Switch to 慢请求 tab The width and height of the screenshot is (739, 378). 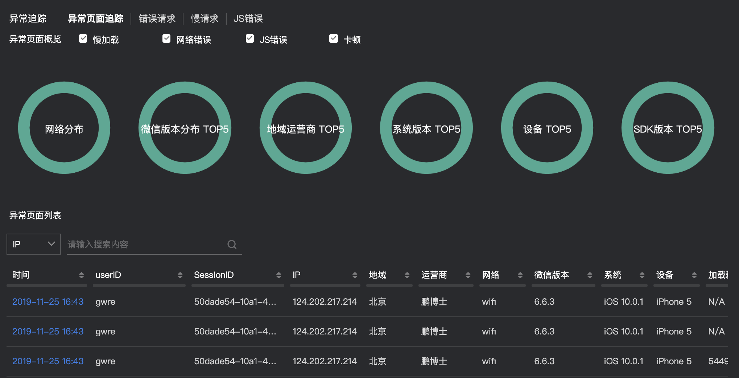coord(205,19)
